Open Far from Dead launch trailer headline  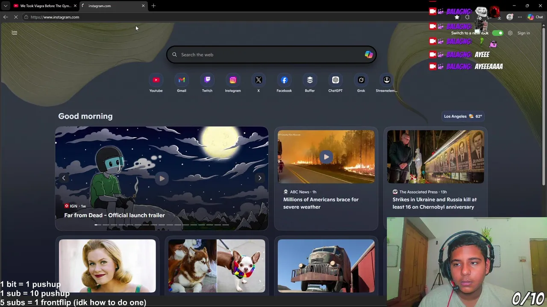pyautogui.click(x=115, y=215)
